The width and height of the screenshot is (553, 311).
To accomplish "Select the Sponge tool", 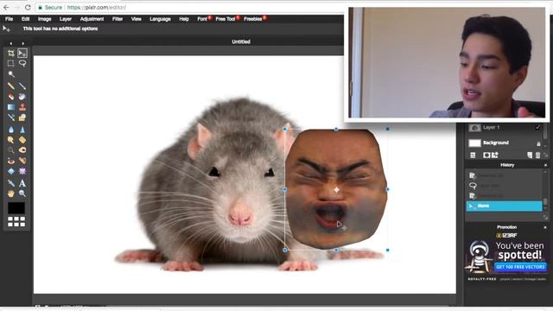I will [x=22, y=140].
